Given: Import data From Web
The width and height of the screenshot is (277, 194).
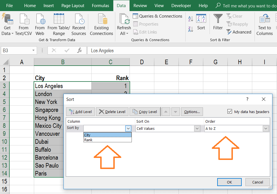Looking at the screenshot, I should coord(40,24).
